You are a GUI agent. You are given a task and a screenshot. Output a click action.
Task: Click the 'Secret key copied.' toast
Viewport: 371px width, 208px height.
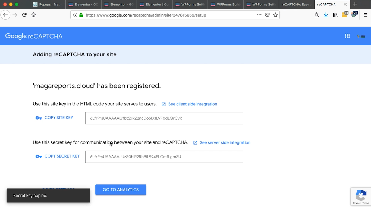(x=48, y=196)
